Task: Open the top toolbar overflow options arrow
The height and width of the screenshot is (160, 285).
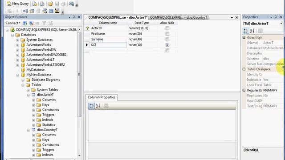Action: click(x=77, y=5)
